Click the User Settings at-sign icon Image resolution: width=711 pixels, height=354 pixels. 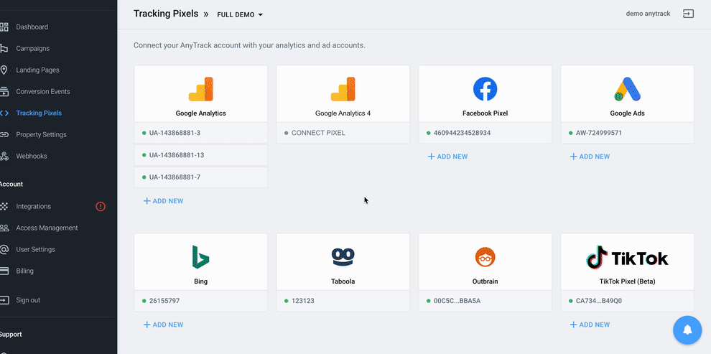pos(4,249)
